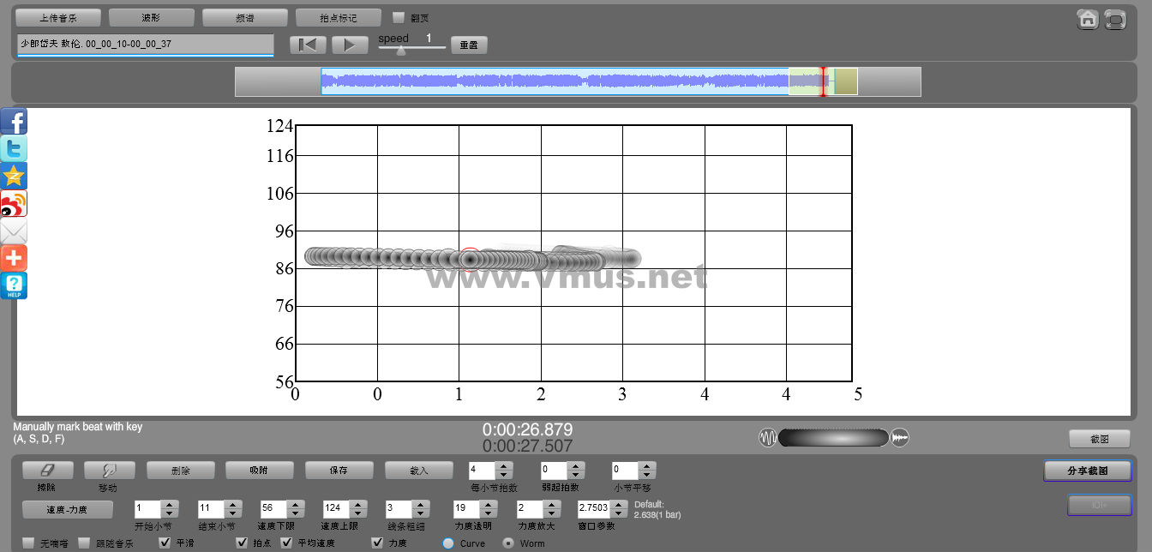
Task: Select the Curve radio button
Action: point(447,543)
